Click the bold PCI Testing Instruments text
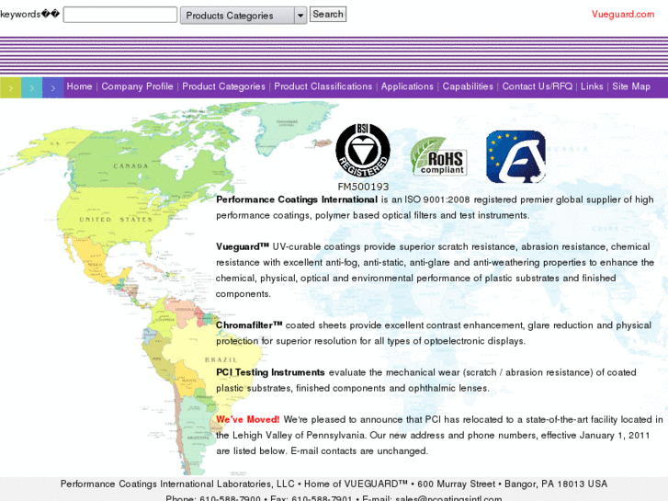Screen dimensions: 668x501 point(270,372)
